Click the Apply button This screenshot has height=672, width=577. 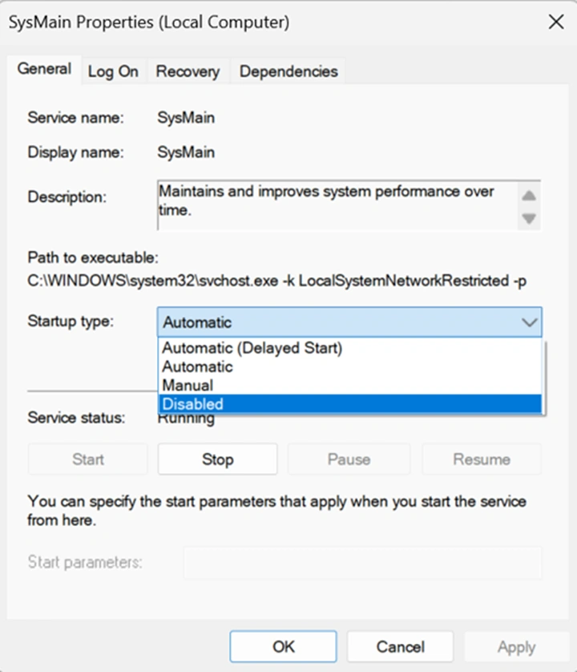[x=516, y=646]
